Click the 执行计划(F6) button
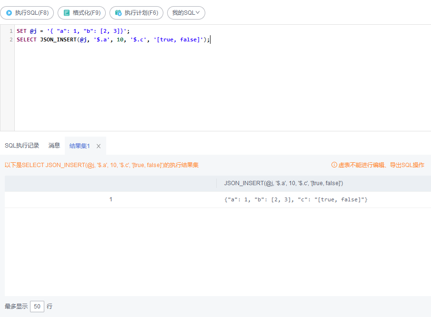The width and height of the screenshot is (431, 317). [x=136, y=13]
